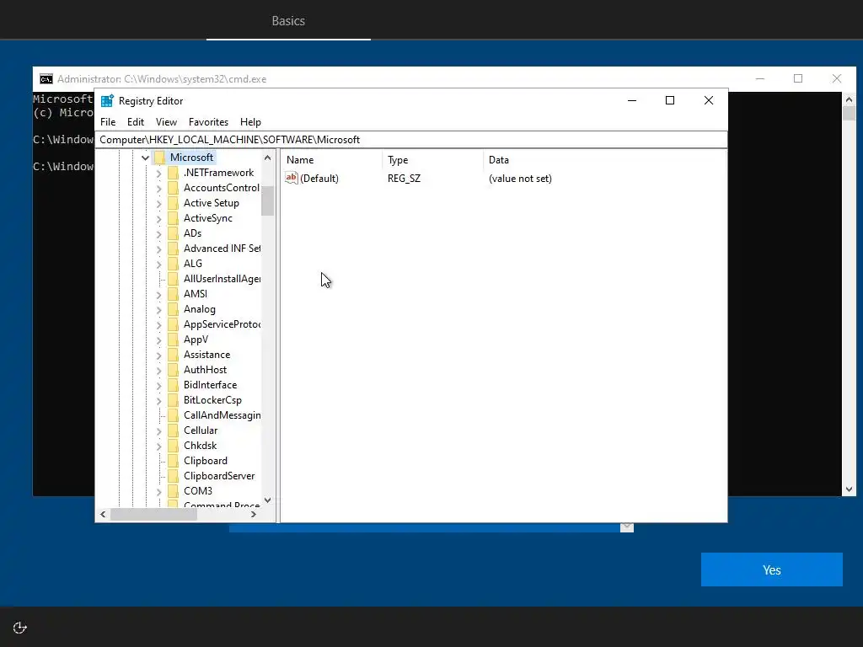Select the COM3 tree item
The width and height of the screenshot is (863, 647).
click(198, 491)
